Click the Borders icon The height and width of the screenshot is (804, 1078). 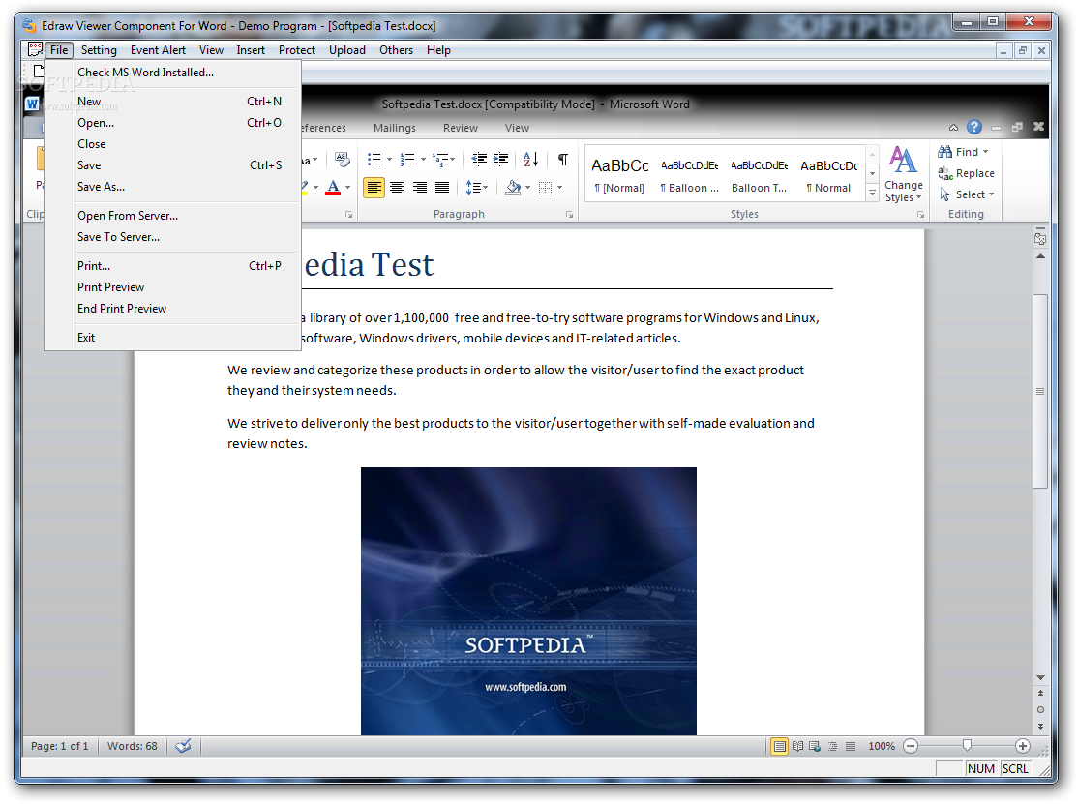pos(545,187)
